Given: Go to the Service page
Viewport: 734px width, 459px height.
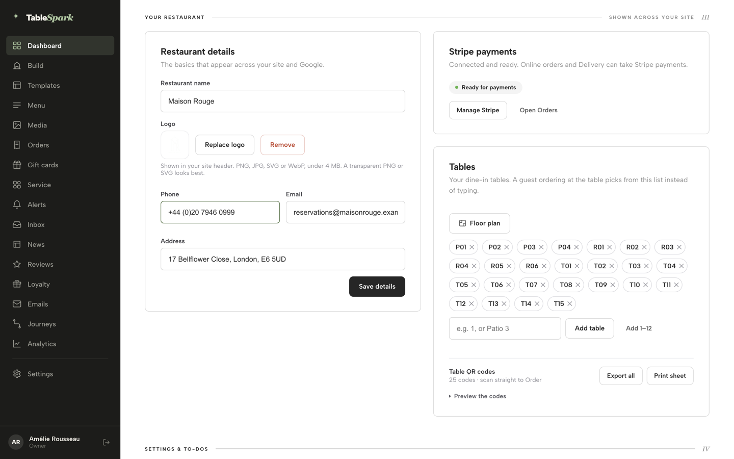Looking at the screenshot, I should 60,185.
